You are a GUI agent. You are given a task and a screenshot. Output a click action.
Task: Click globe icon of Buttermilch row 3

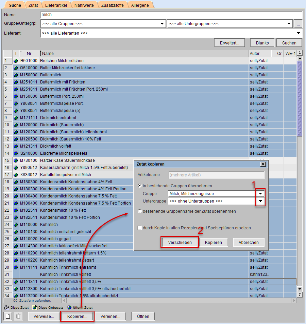16,75
